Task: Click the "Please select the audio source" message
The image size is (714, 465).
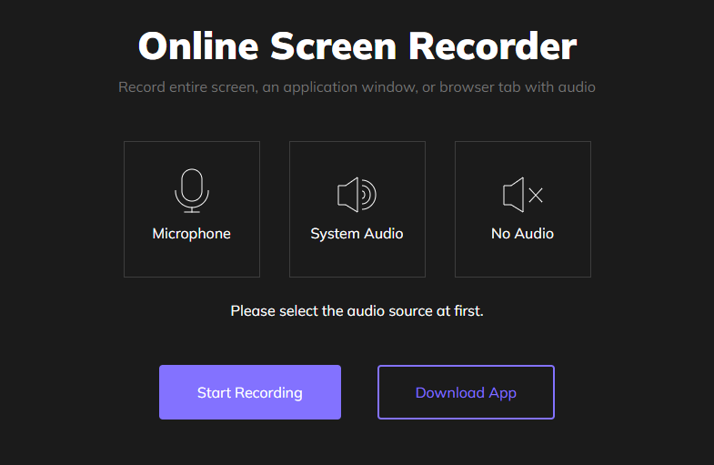Action: pyautogui.click(x=357, y=311)
